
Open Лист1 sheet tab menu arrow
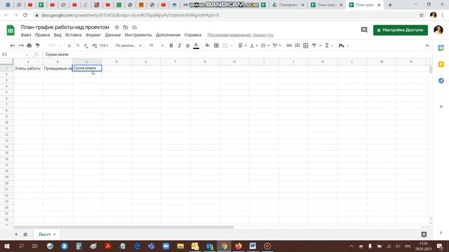55,234
